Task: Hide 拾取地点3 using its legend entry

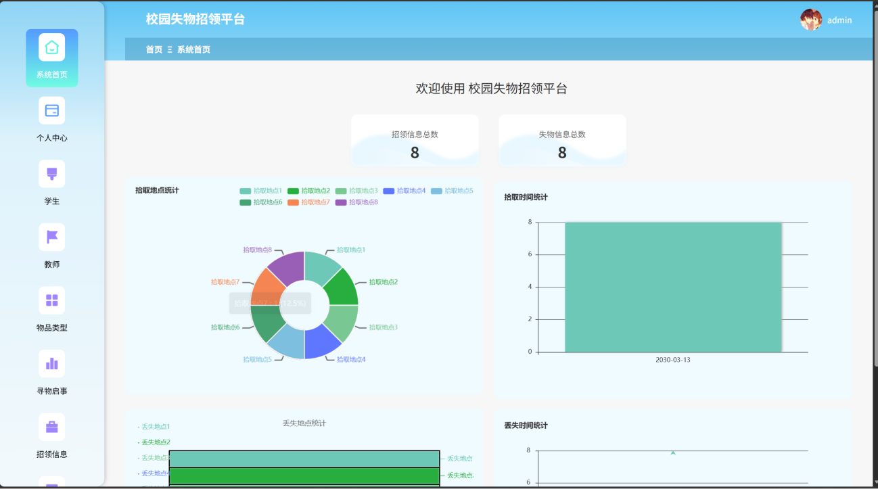Action: point(356,191)
